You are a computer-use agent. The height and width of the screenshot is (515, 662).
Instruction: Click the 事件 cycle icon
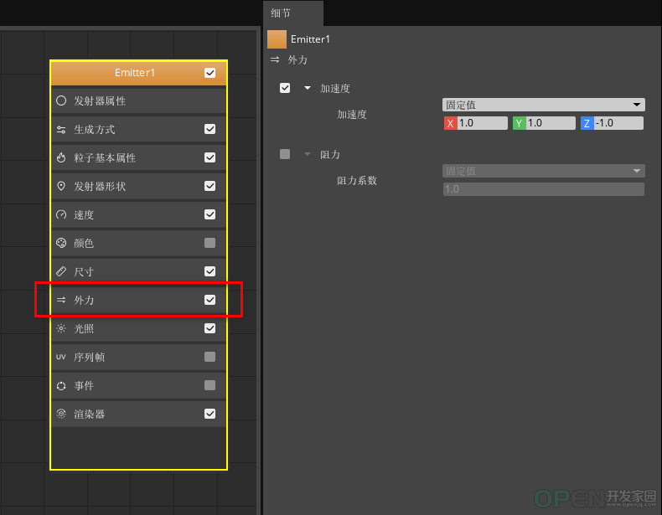(61, 385)
